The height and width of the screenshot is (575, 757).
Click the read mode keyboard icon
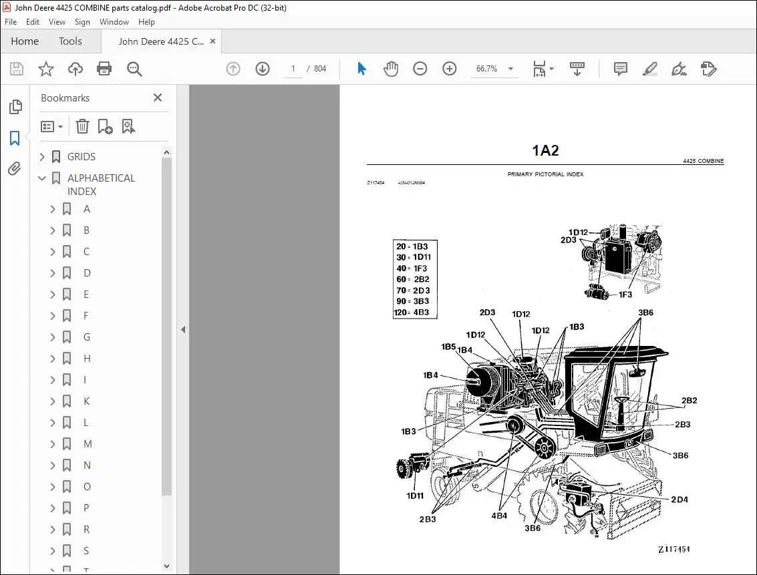click(577, 69)
